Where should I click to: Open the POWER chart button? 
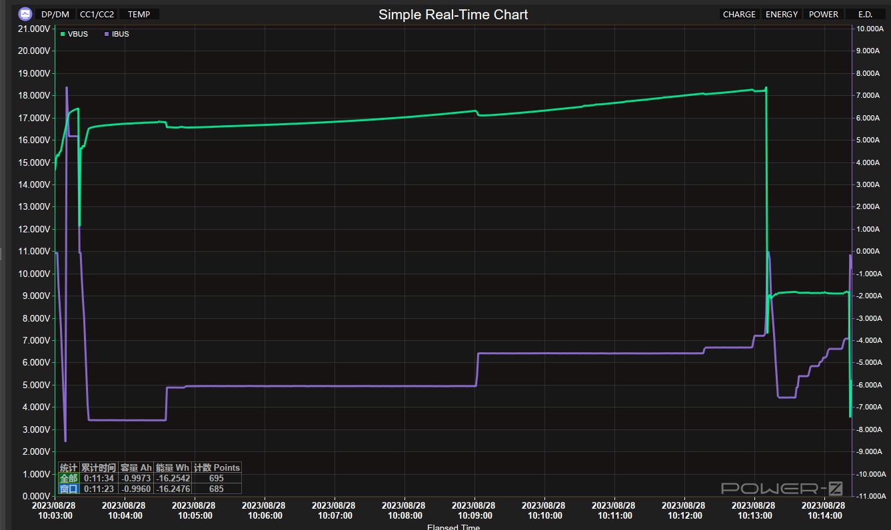pyautogui.click(x=824, y=14)
